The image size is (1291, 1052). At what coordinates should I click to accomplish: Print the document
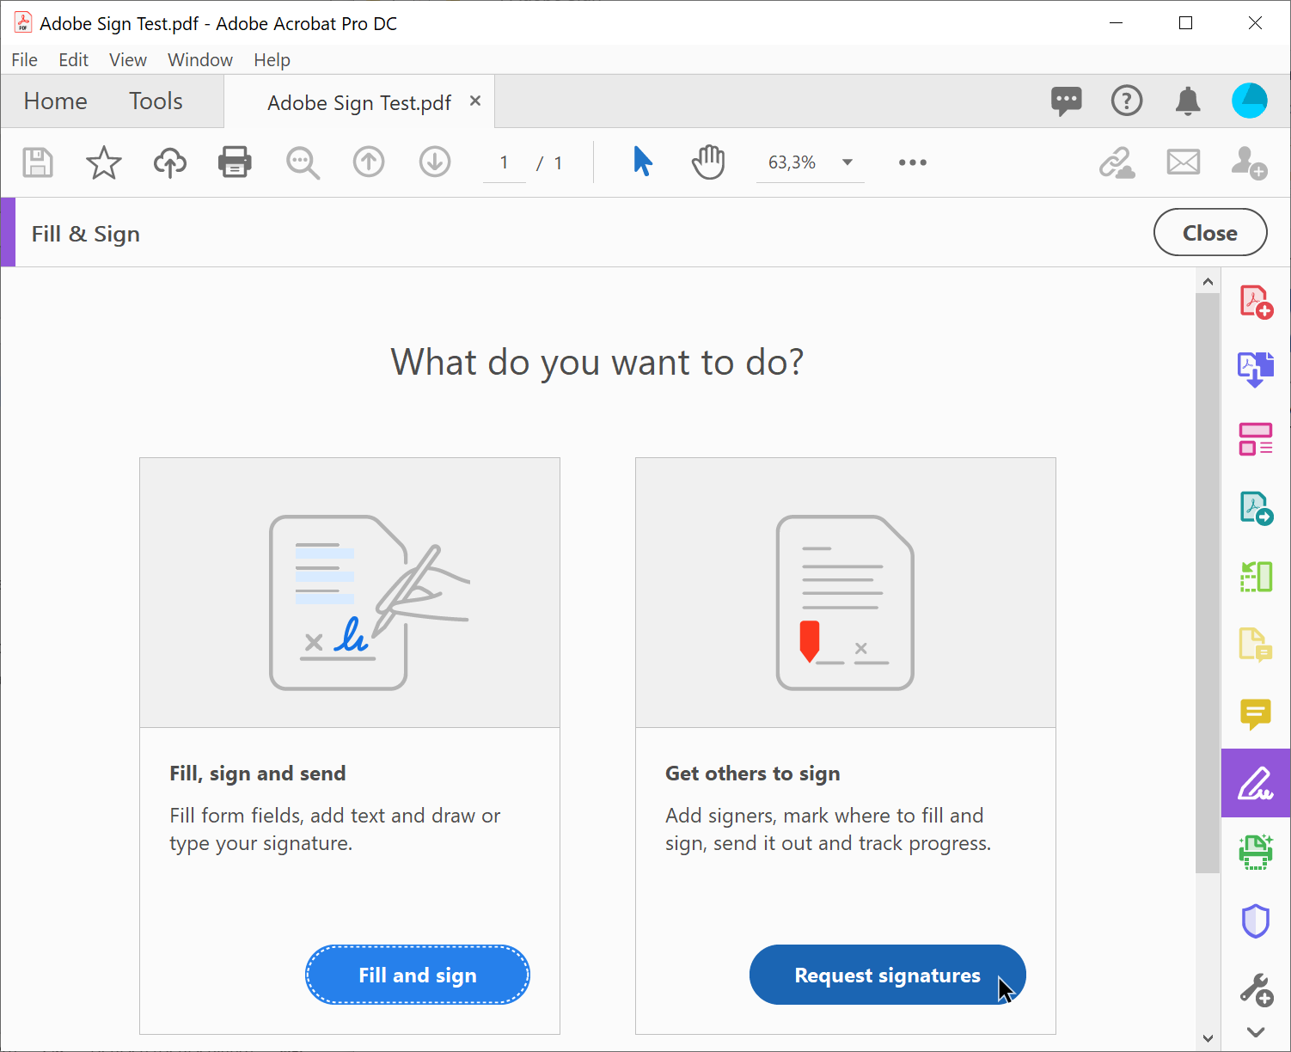pyautogui.click(x=235, y=162)
